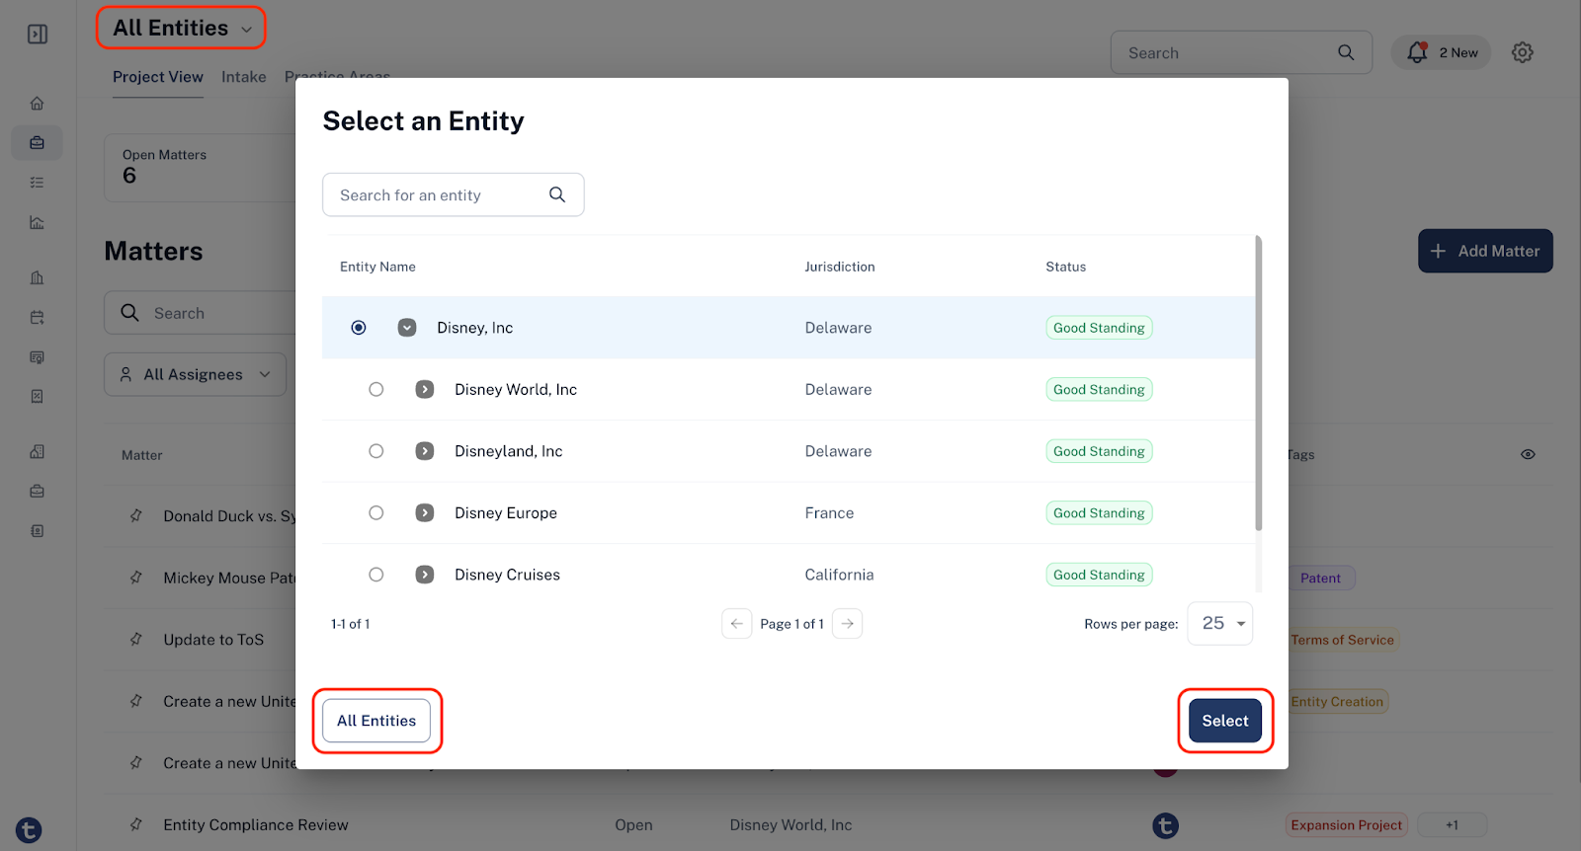The height and width of the screenshot is (851, 1581).
Task: Select the Disney Europe radio button
Action: [376, 512]
